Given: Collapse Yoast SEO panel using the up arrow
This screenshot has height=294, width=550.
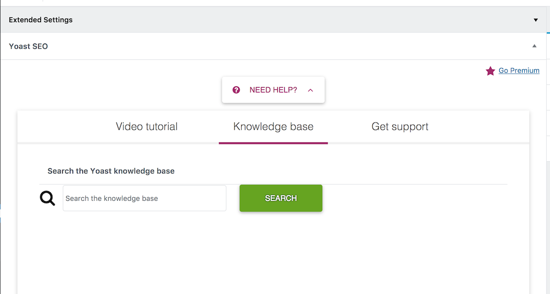Looking at the screenshot, I should click(535, 46).
